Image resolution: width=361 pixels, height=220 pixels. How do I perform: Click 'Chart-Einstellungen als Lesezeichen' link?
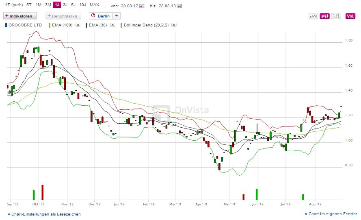tap(44, 214)
